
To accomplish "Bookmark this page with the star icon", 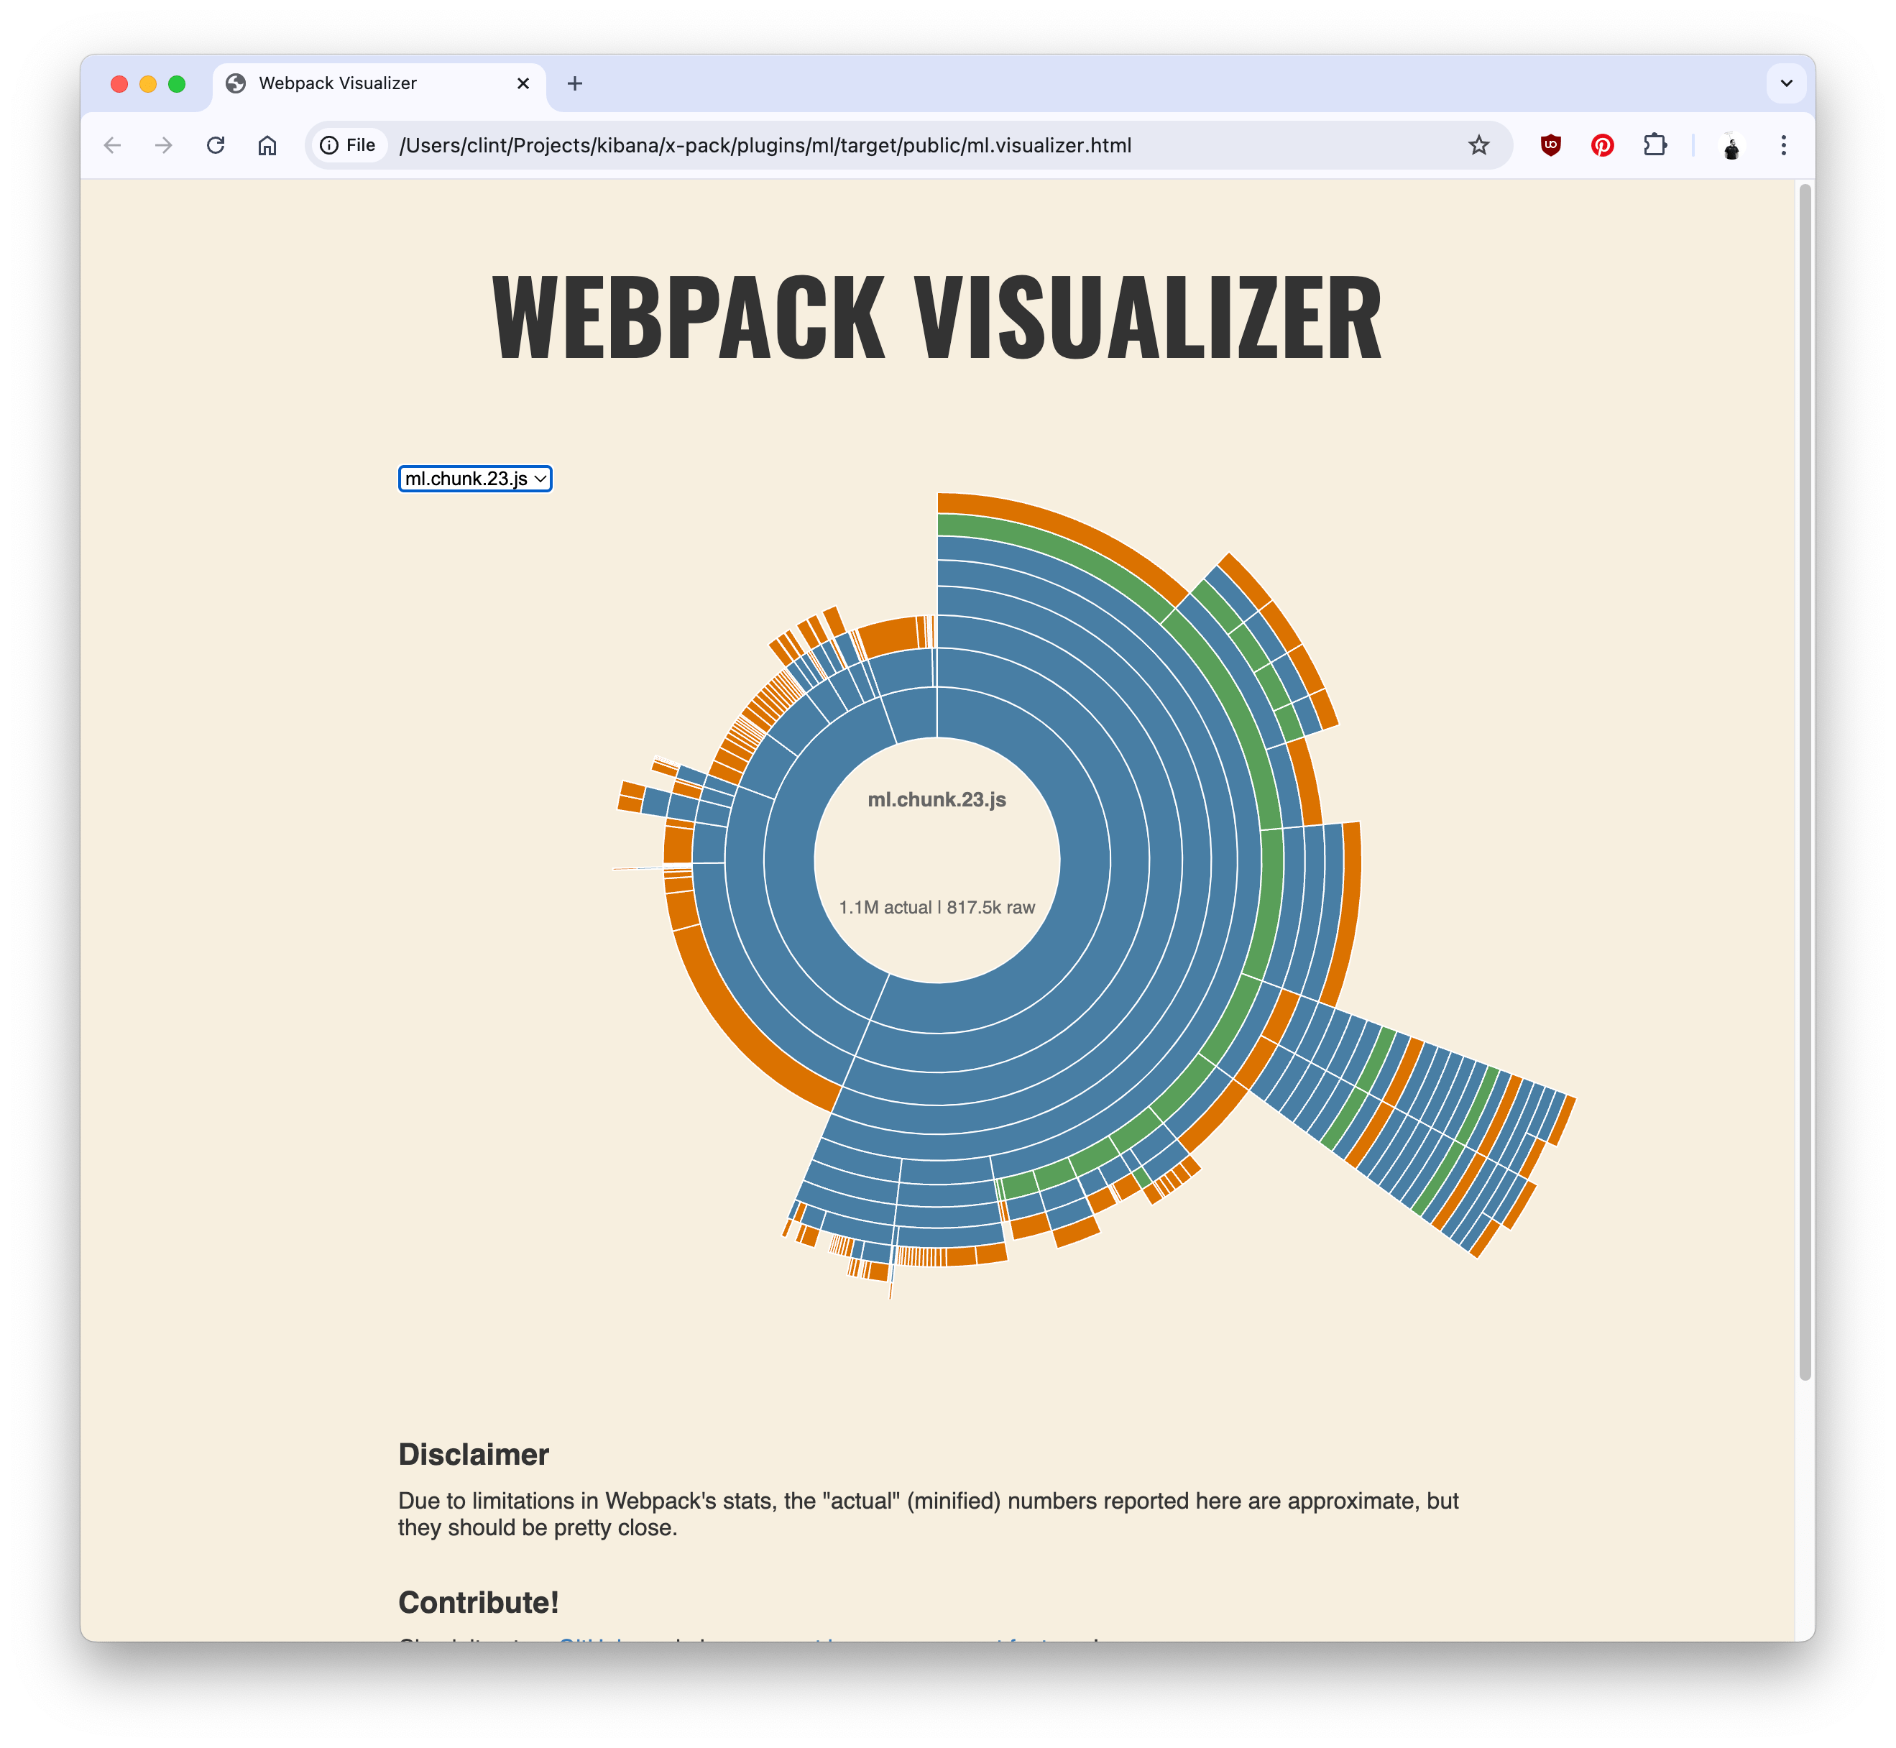I will (x=1479, y=146).
